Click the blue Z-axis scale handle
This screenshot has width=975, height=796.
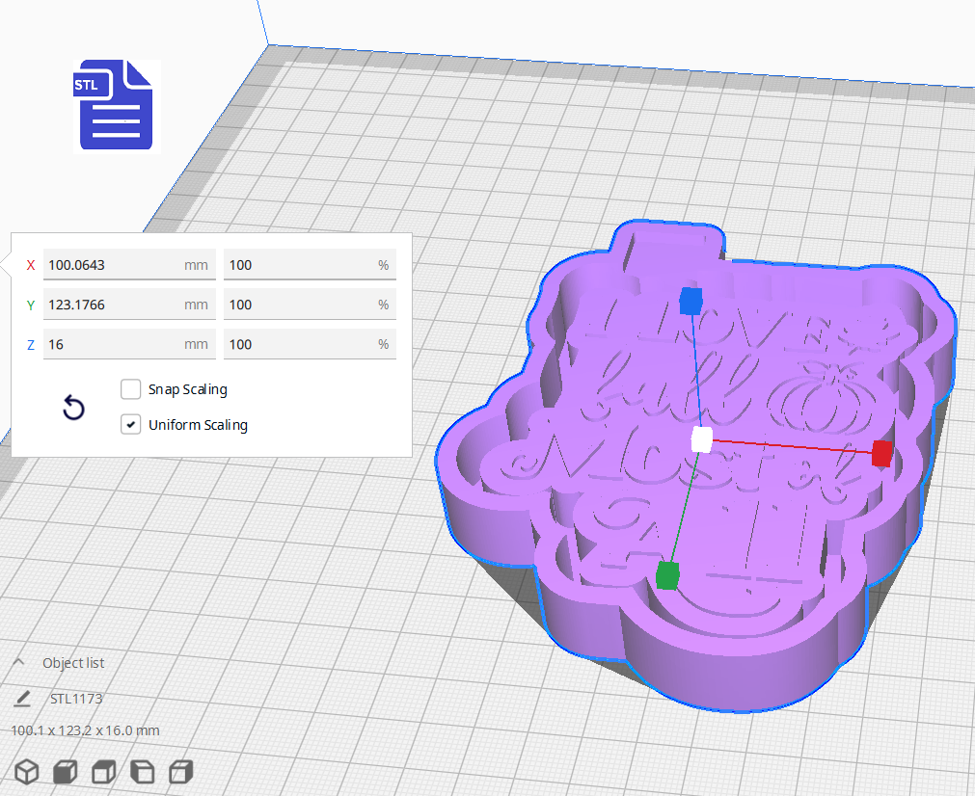[690, 301]
